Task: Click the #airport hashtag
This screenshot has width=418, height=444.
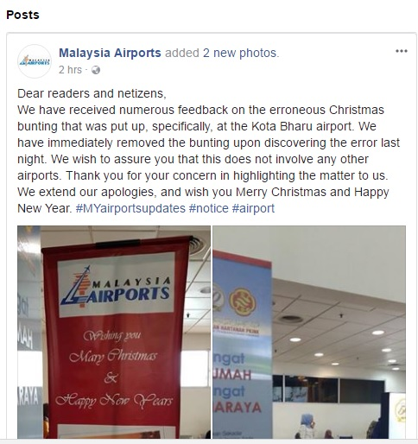Action: pos(253,208)
